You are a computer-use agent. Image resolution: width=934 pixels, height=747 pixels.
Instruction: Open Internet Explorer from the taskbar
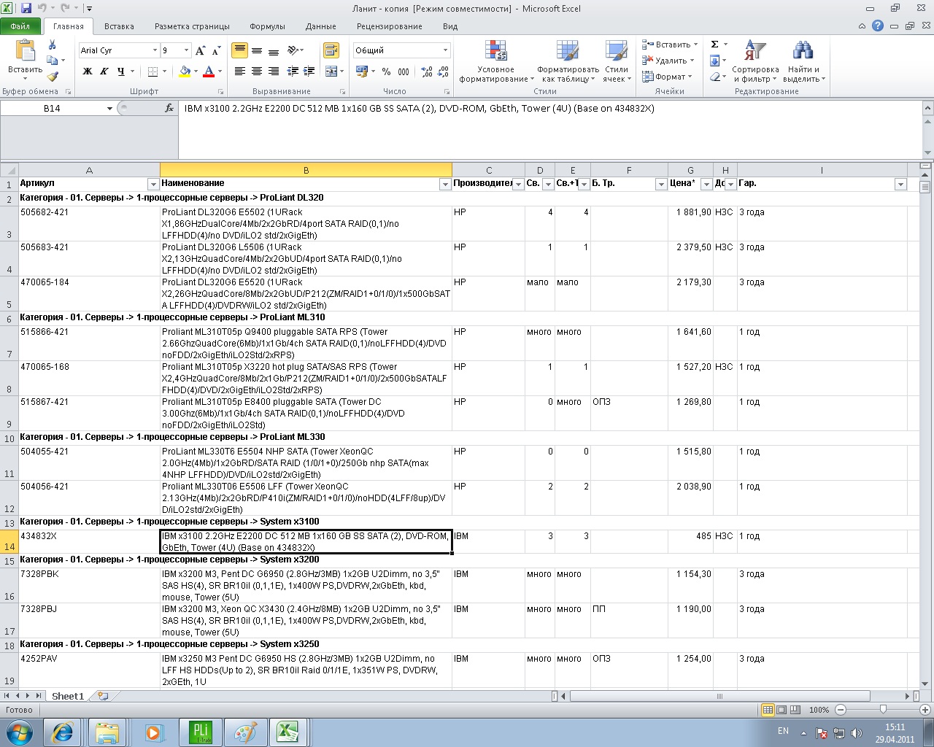coord(63,732)
